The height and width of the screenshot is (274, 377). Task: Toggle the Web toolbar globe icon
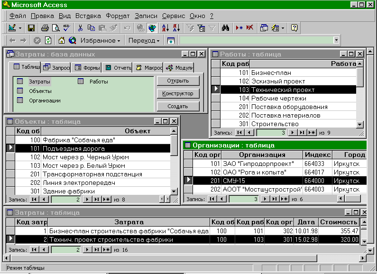coord(152,28)
